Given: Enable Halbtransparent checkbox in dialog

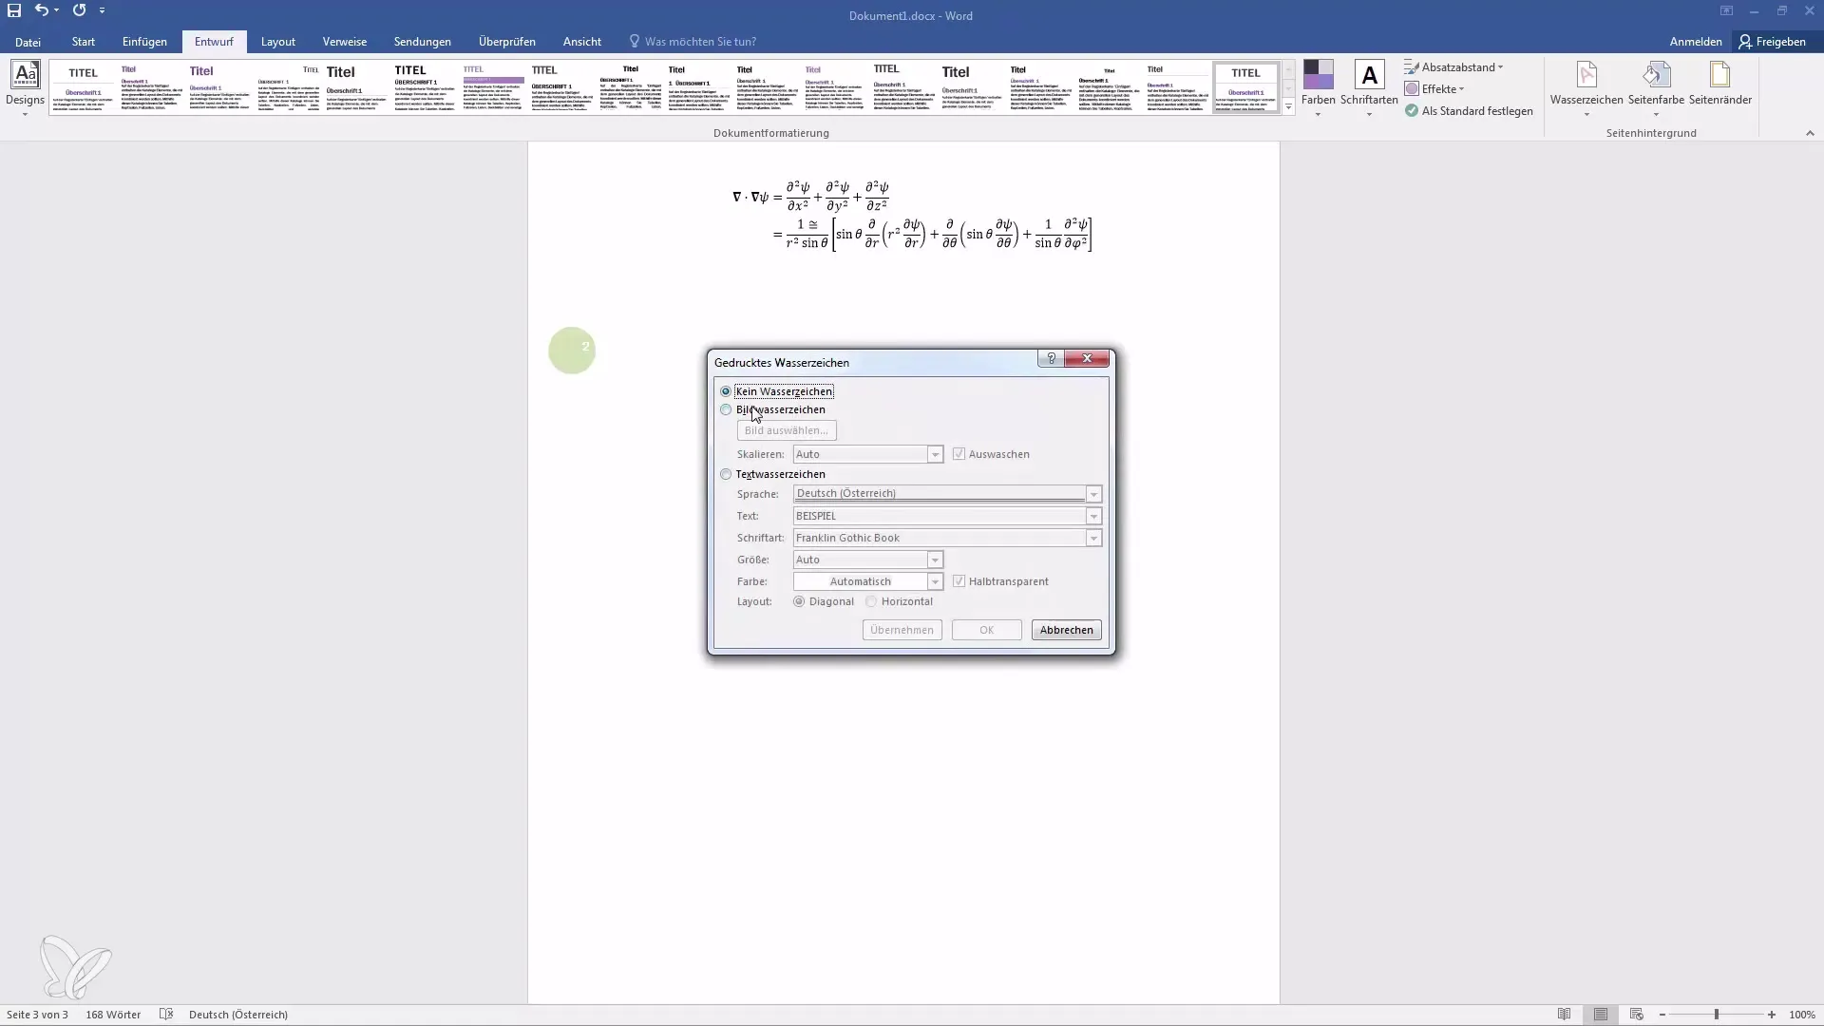Looking at the screenshot, I should (959, 581).
